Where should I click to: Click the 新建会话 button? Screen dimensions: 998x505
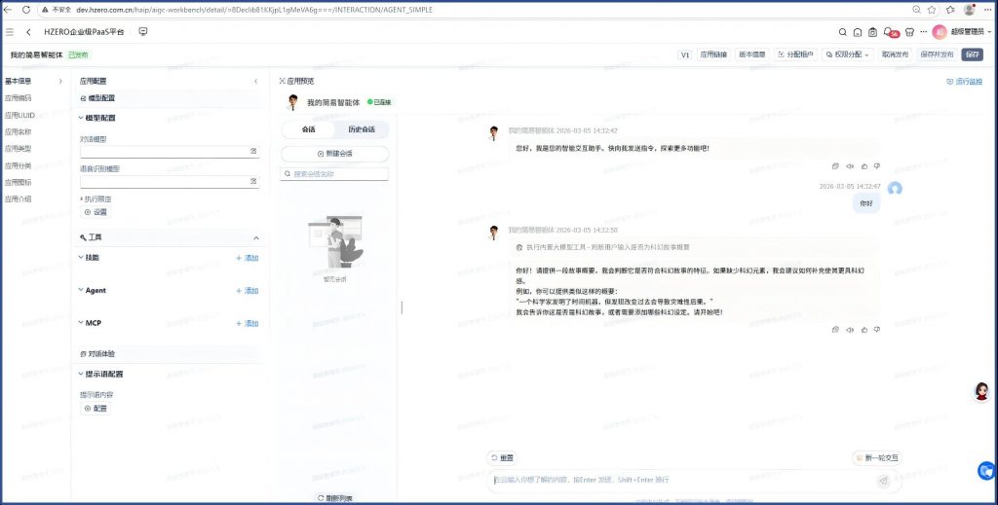(x=334, y=154)
